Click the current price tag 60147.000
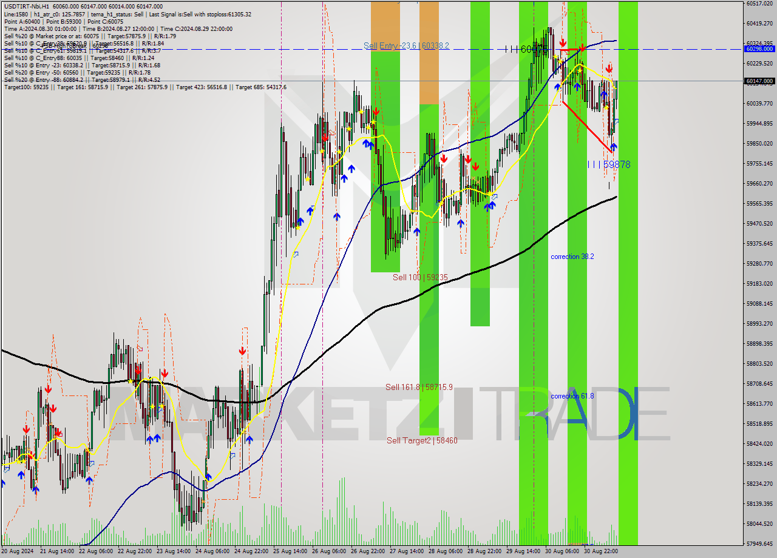 pyautogui.click(x=759, y=81)
